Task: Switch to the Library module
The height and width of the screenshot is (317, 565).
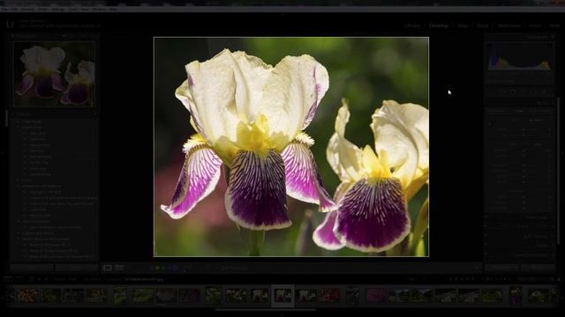Action: (412, 26)
